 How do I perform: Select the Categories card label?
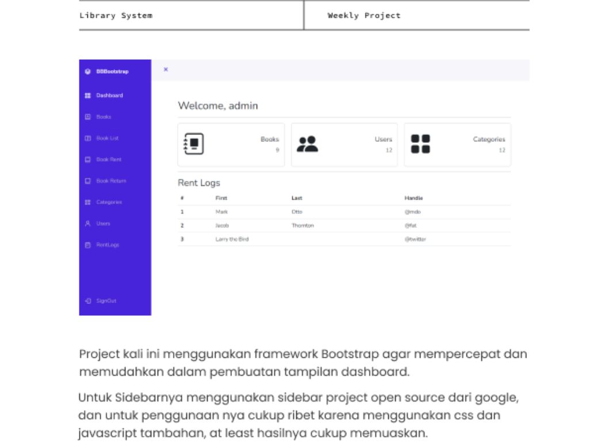click(x=489, y=140)
